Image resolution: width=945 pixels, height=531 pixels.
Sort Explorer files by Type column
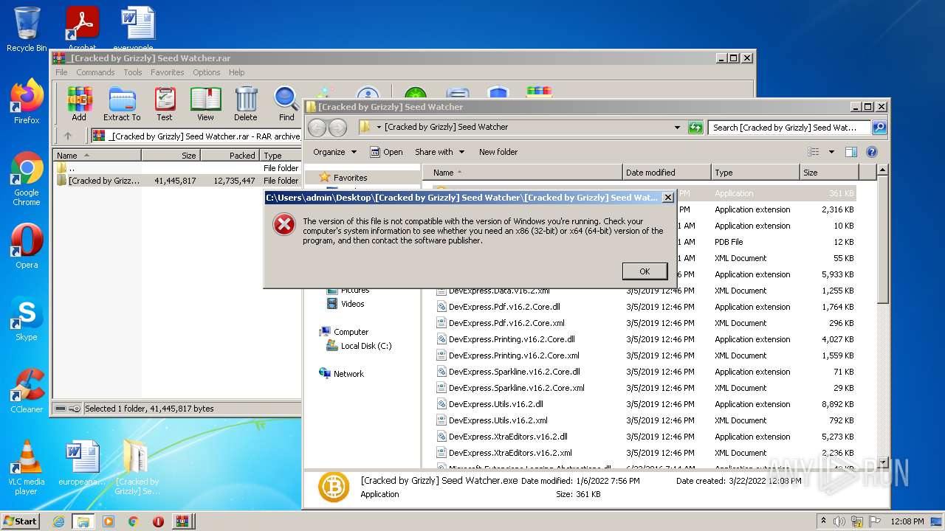(x=755, y=173)
